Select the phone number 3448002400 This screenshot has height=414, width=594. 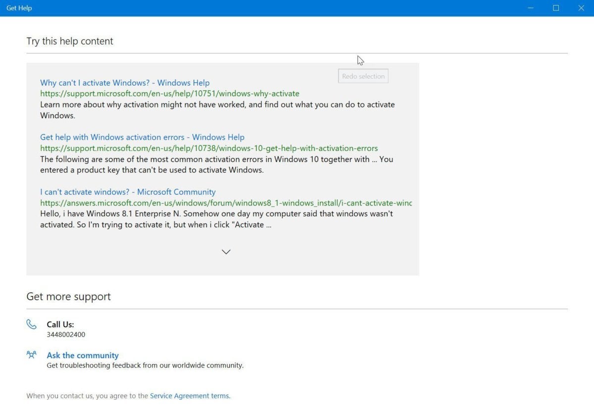coord(66,335)
